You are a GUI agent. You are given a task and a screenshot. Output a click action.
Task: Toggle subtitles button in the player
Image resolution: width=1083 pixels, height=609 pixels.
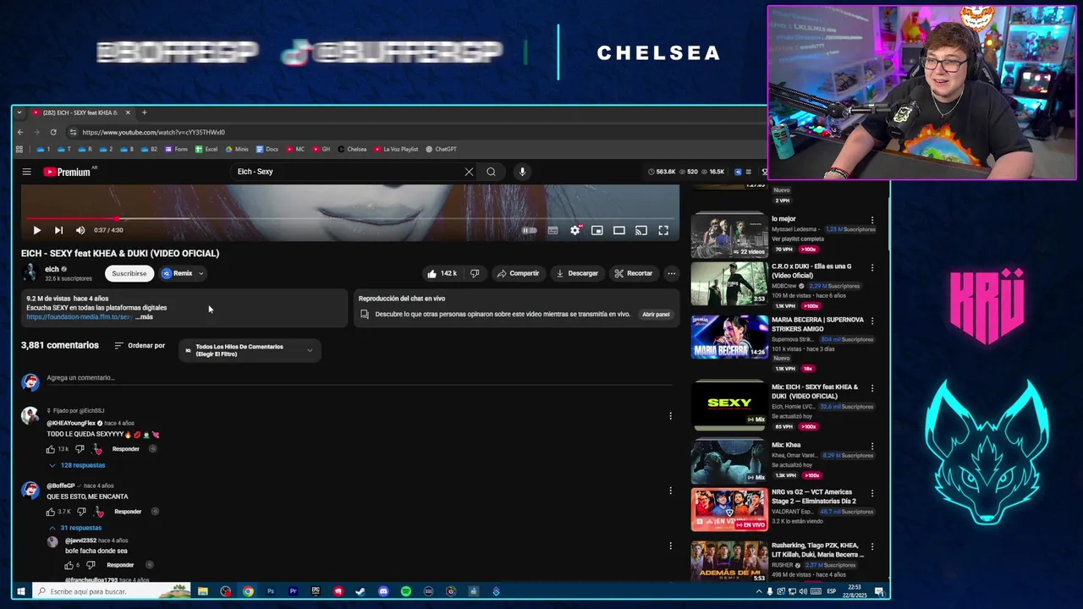coord(552,230)
